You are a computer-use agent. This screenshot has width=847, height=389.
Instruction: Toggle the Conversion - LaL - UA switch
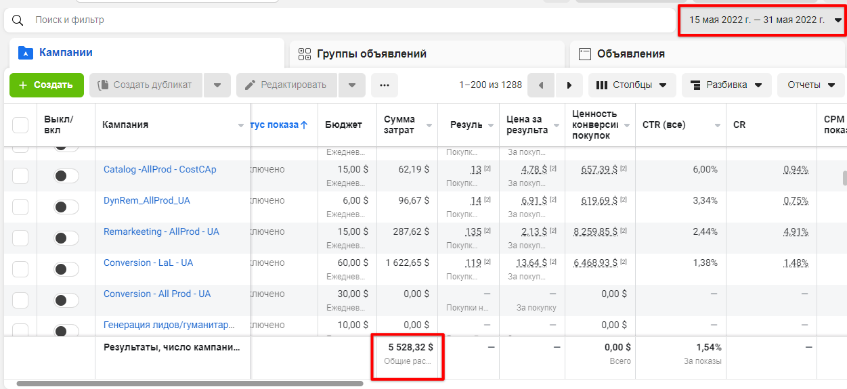point(66,269)
